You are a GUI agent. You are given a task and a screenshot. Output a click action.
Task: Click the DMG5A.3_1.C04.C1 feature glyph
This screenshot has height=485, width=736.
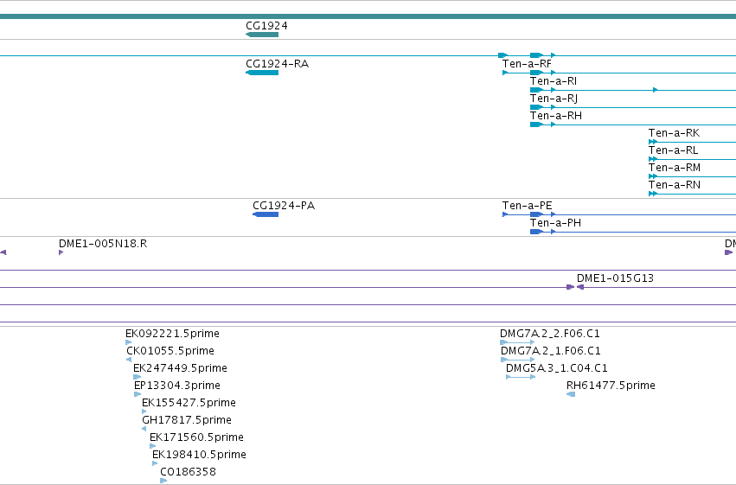pos(521,377)
